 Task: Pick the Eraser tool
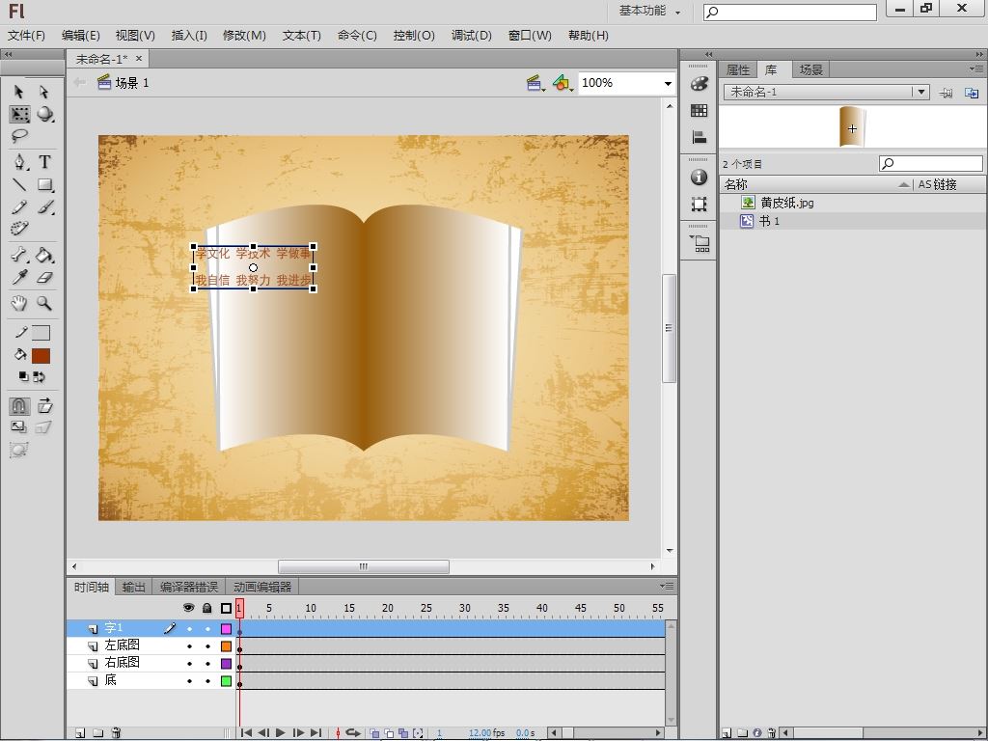pyautogui.click(x=44, y=278)
